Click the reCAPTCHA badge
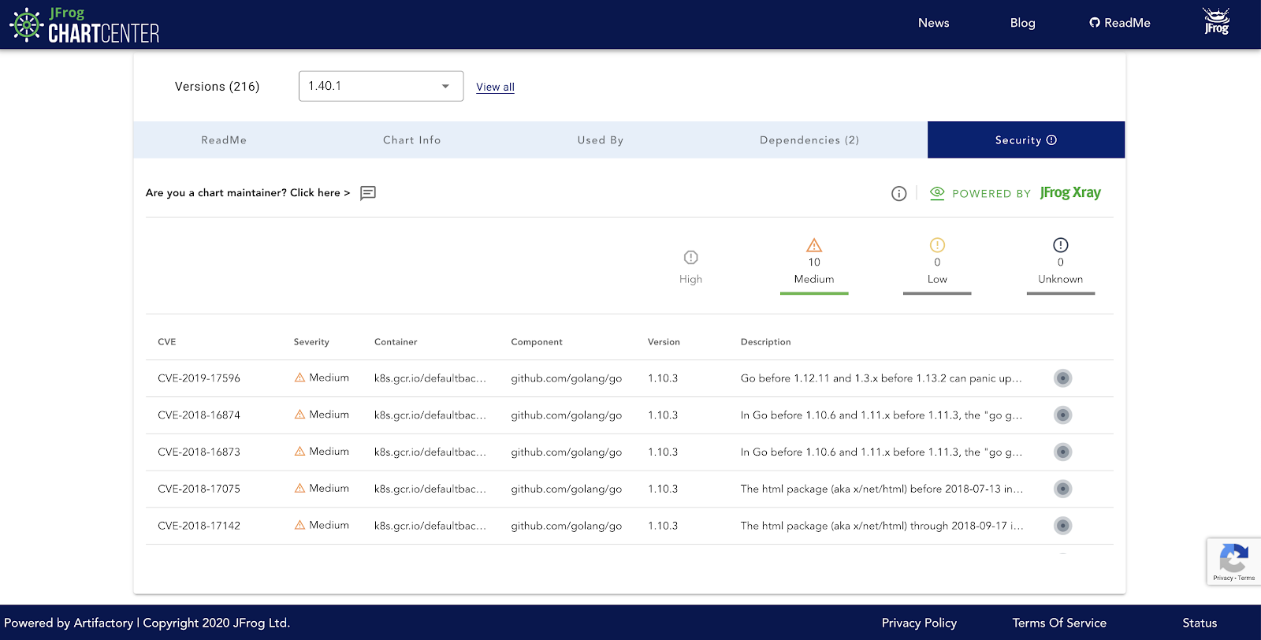Viewport: 1261px width, 640px height. pyautogui.click(x=1233, y=561)
